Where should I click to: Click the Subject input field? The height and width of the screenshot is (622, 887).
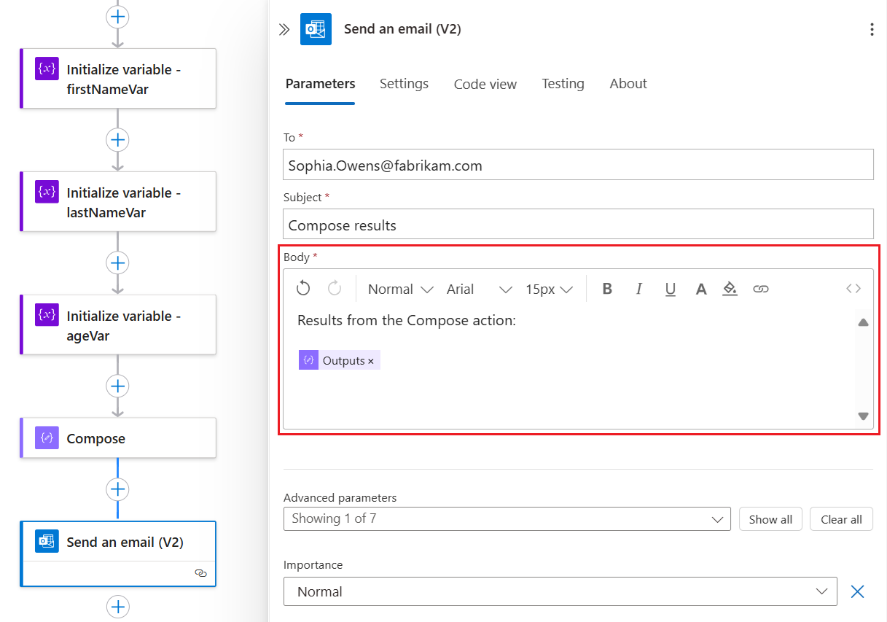tap(578, 225)
